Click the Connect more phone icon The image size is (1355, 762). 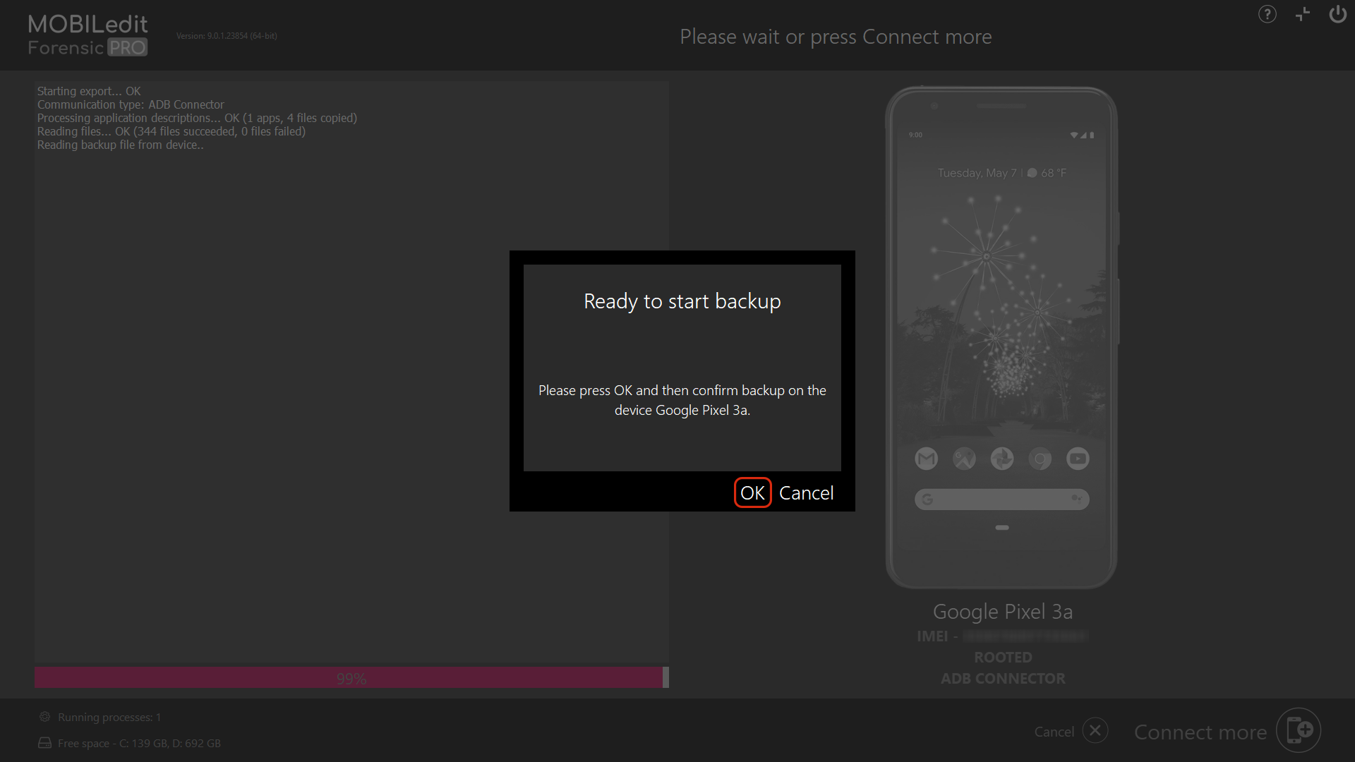[1299, 730]
